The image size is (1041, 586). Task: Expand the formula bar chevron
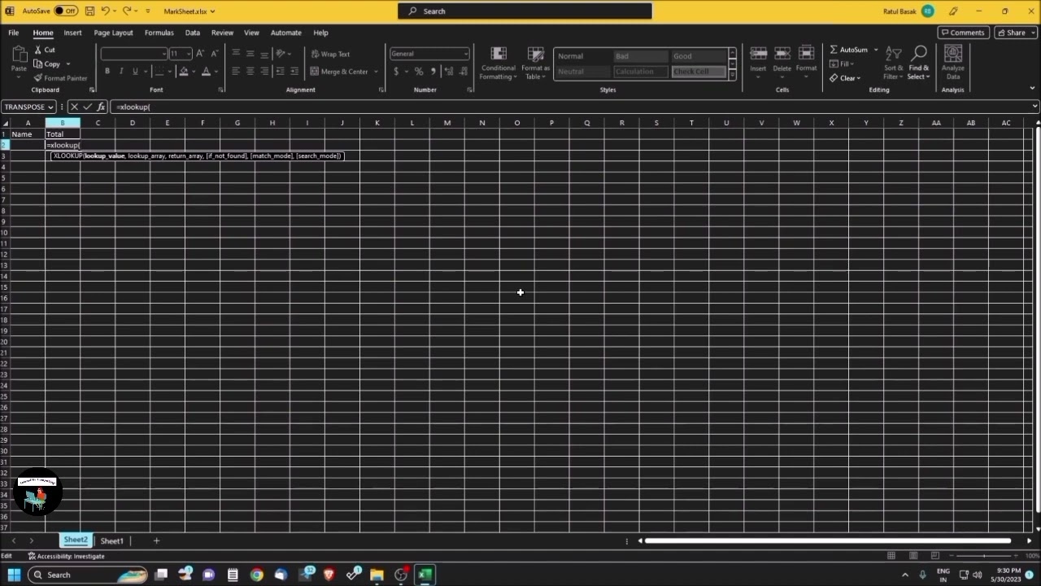[x=1034, y=107]
